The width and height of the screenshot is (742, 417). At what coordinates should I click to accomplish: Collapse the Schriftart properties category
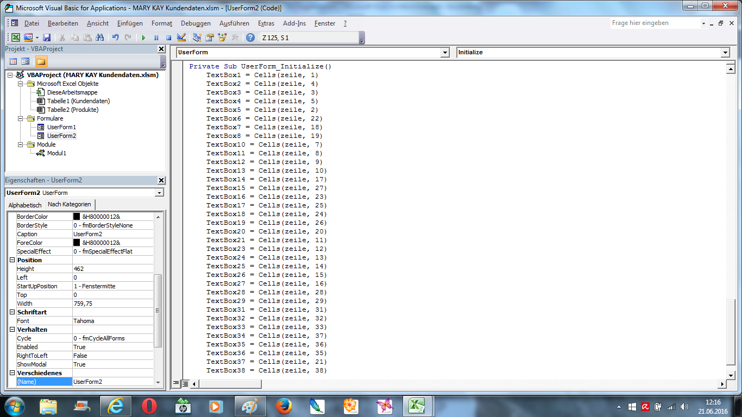click(12, 312)
